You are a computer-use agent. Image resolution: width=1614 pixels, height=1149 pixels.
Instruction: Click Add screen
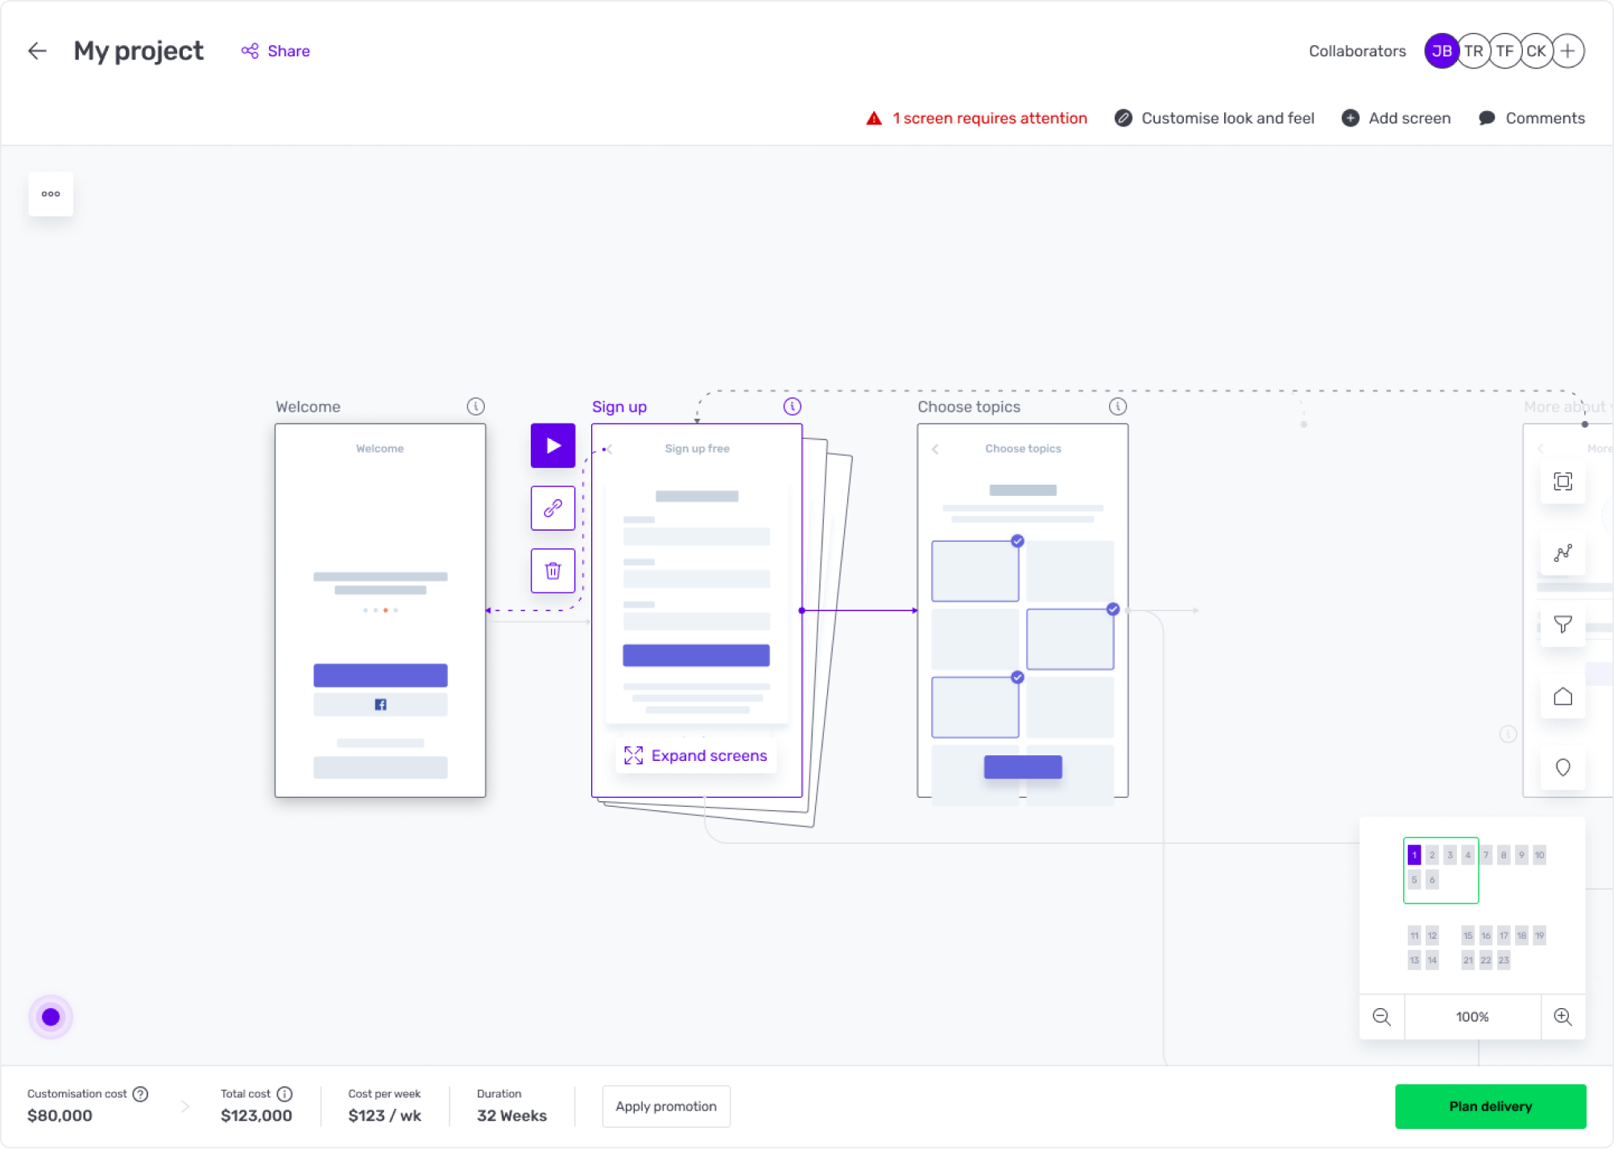[1396, 118]
